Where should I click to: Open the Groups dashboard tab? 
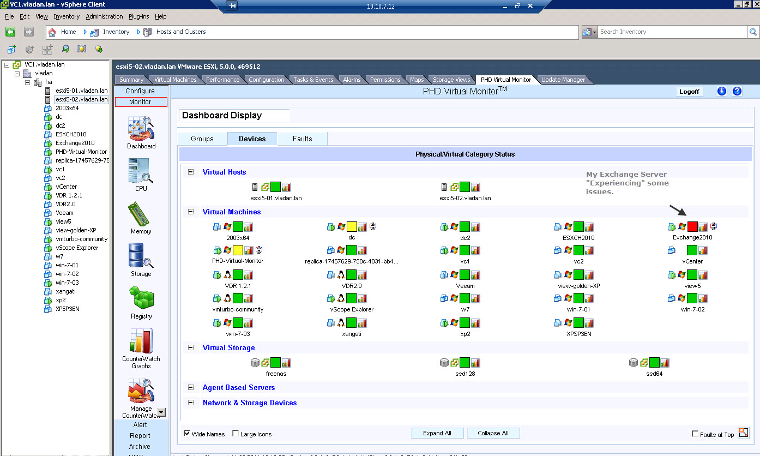(202, 139)
